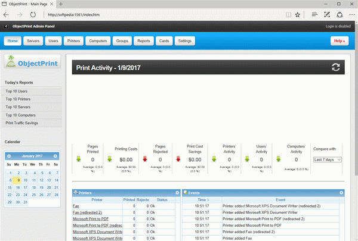Click the ObjectPrint logo

pyautogui.click(x=32, y=61)
